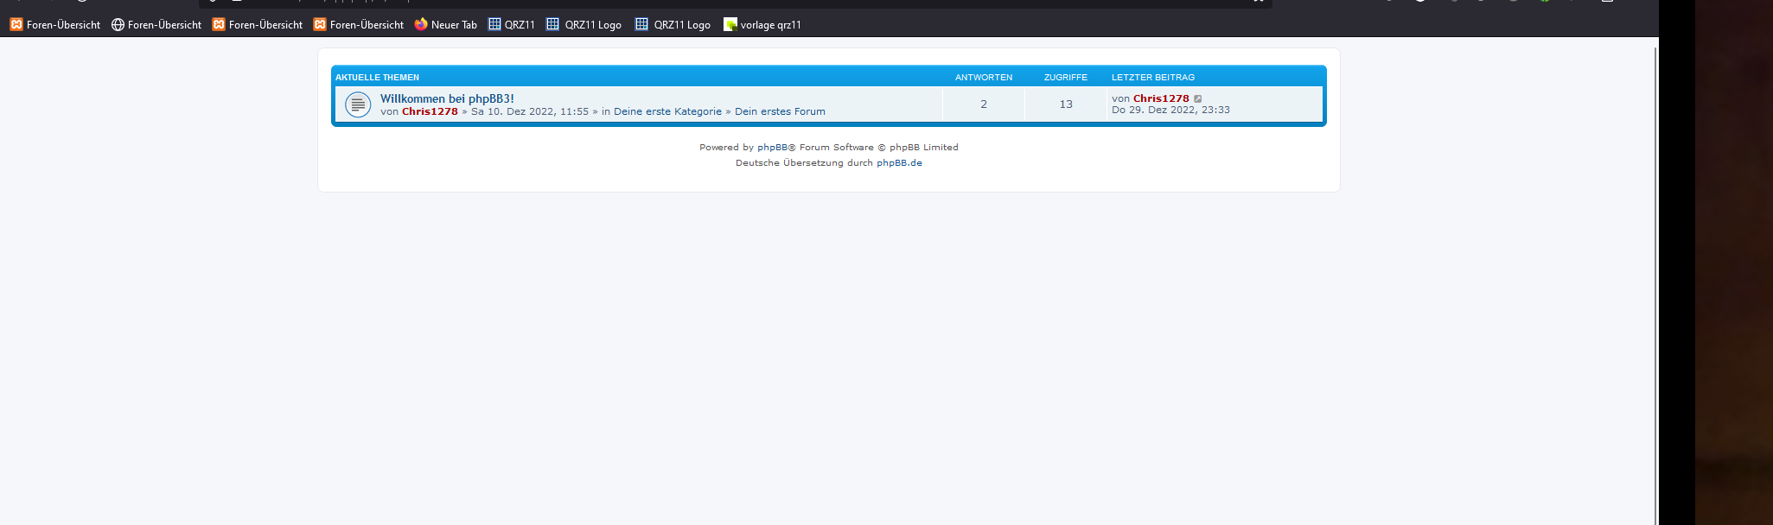The width and height of the screenshot is (1773, 525).
Task: Open the vorlage qrz11 bookmark
Action: pyautogui.click(x=762, y=25)
